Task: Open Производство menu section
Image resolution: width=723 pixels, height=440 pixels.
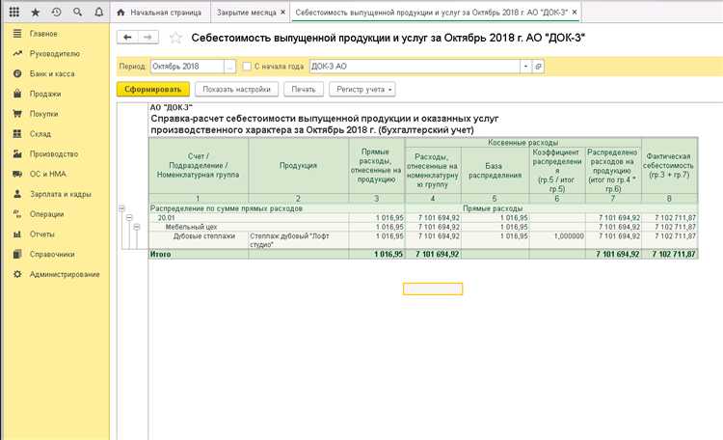Action: pos(54,153)
